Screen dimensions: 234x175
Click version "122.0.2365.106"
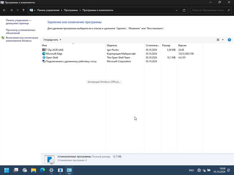click(x=186, y=54)
